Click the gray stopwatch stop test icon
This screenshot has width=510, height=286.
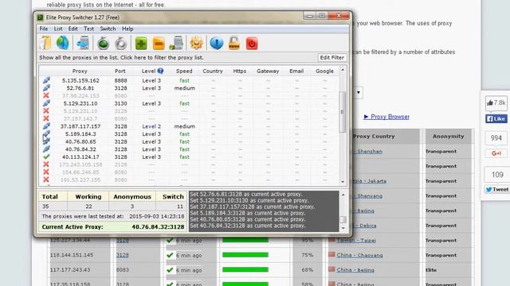[x=120, y=44]
